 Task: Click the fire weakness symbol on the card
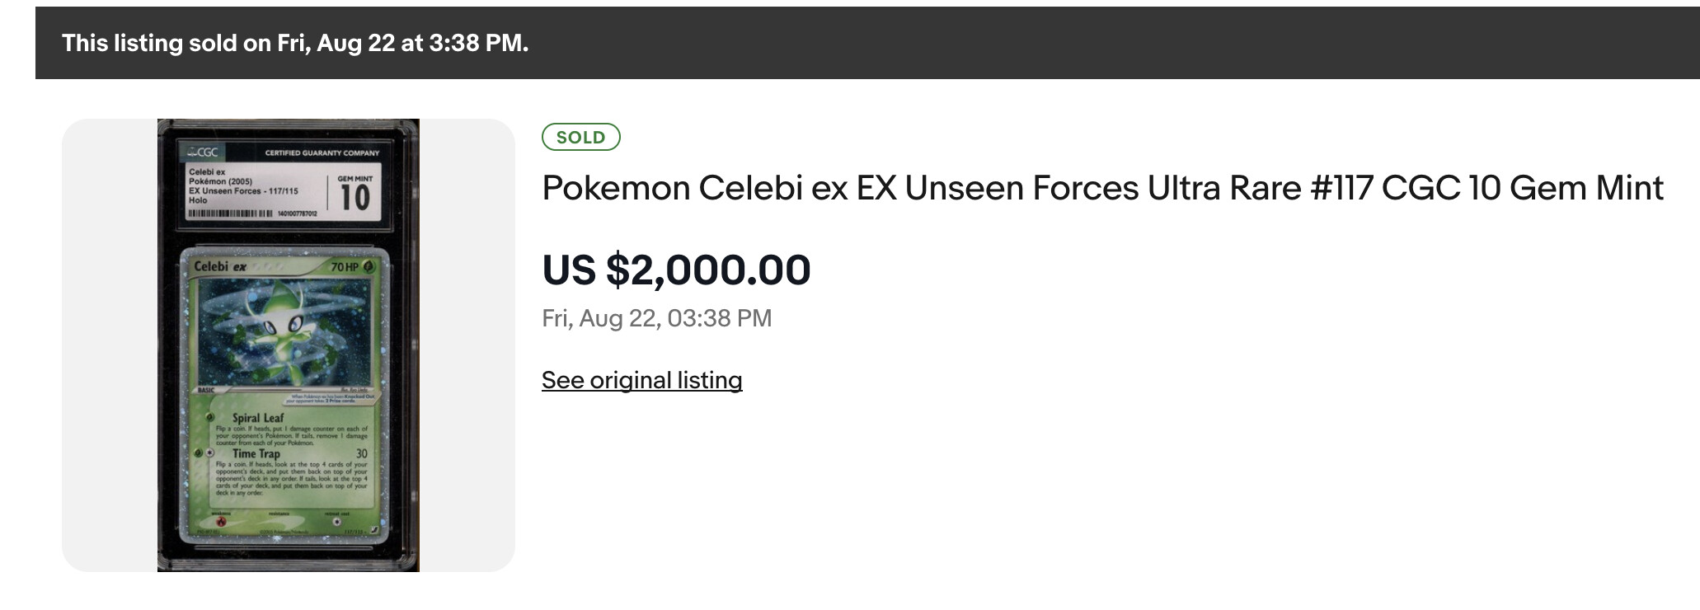(220, 521)
